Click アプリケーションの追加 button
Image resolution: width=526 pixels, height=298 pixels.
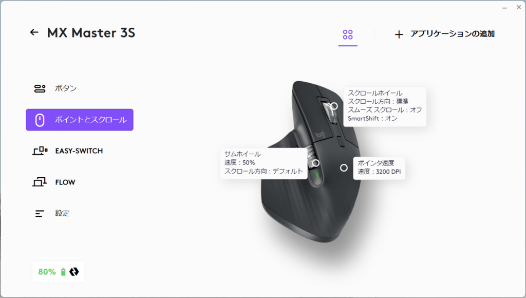tap(444, 34)
